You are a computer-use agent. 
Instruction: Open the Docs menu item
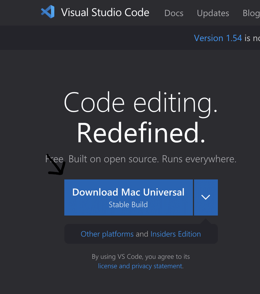click(174, 13)
